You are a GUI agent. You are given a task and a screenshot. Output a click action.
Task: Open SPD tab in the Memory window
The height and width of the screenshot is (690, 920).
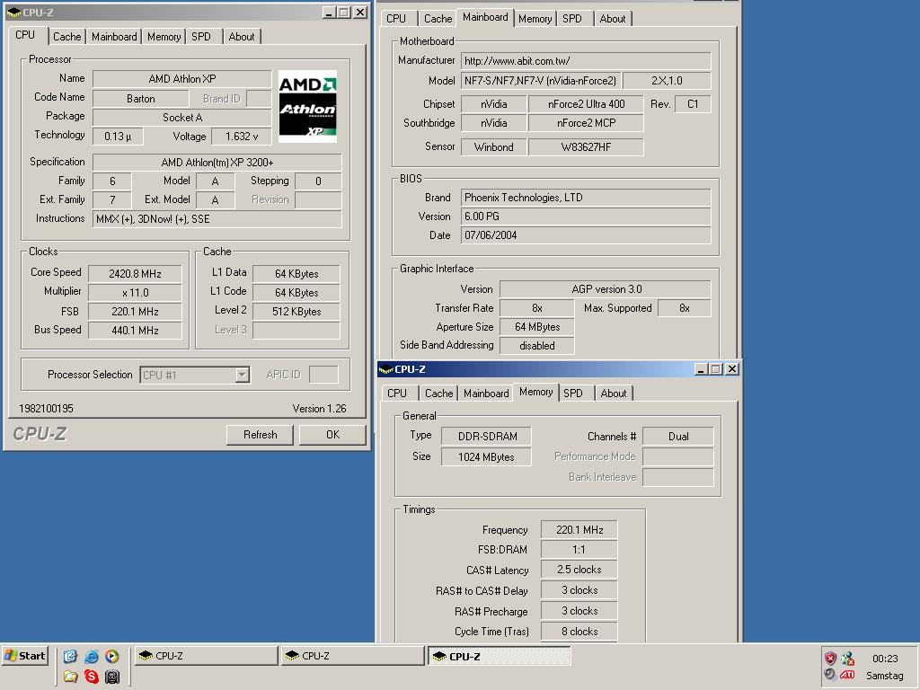573,394
